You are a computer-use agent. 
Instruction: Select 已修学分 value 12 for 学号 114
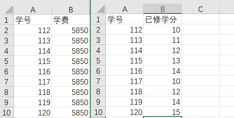[x=163, y=50]
